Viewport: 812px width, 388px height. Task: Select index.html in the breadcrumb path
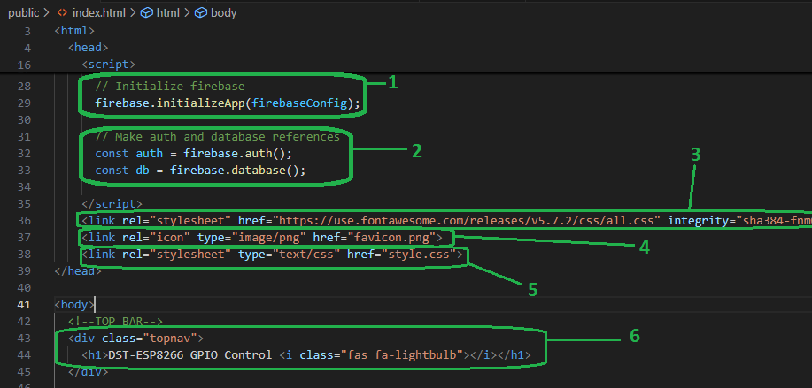point(96,13)
